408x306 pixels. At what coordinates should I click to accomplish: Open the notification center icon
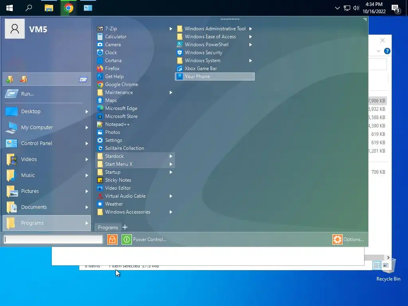(396, 9)
